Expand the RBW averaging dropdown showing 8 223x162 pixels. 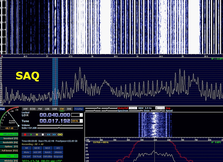(160, 108)
